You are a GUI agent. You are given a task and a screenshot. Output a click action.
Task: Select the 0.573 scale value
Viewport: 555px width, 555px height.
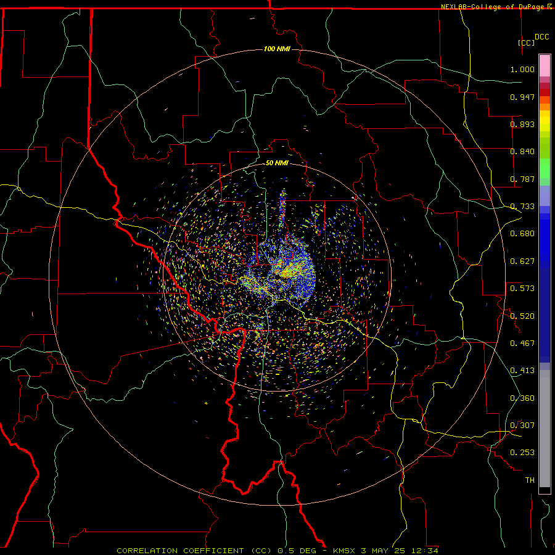[522, 289]
